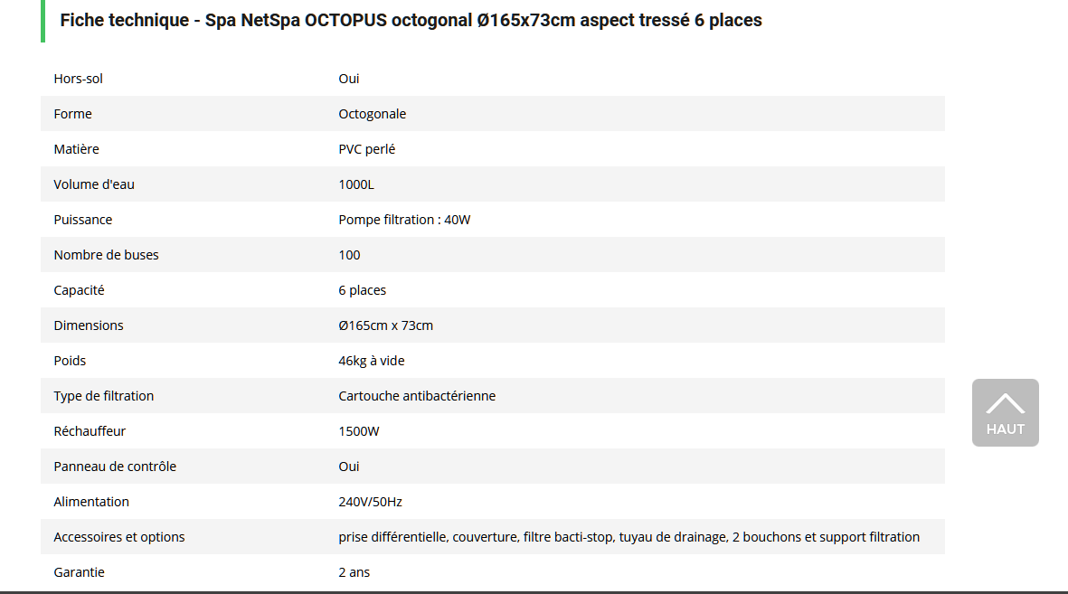The width and height of the screenshot is (1068, 594).
Task: Click the Accessoires et options label
Action: click(119, 537)
